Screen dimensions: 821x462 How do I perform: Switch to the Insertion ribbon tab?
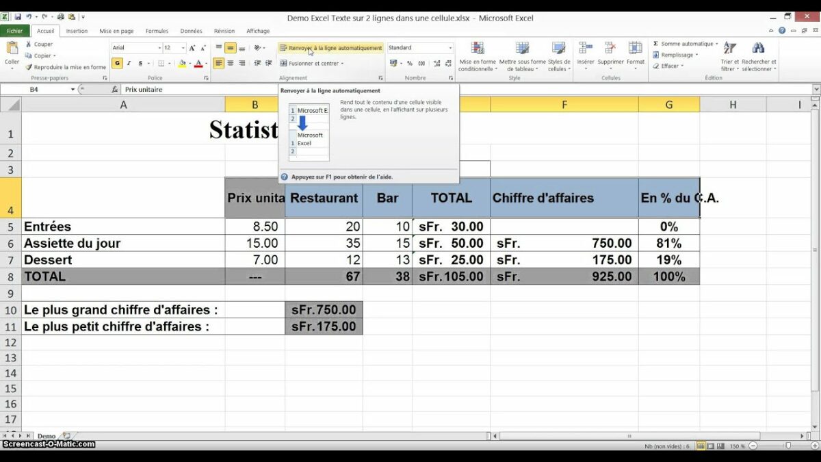pyautogui.click(x=77, y=31)
